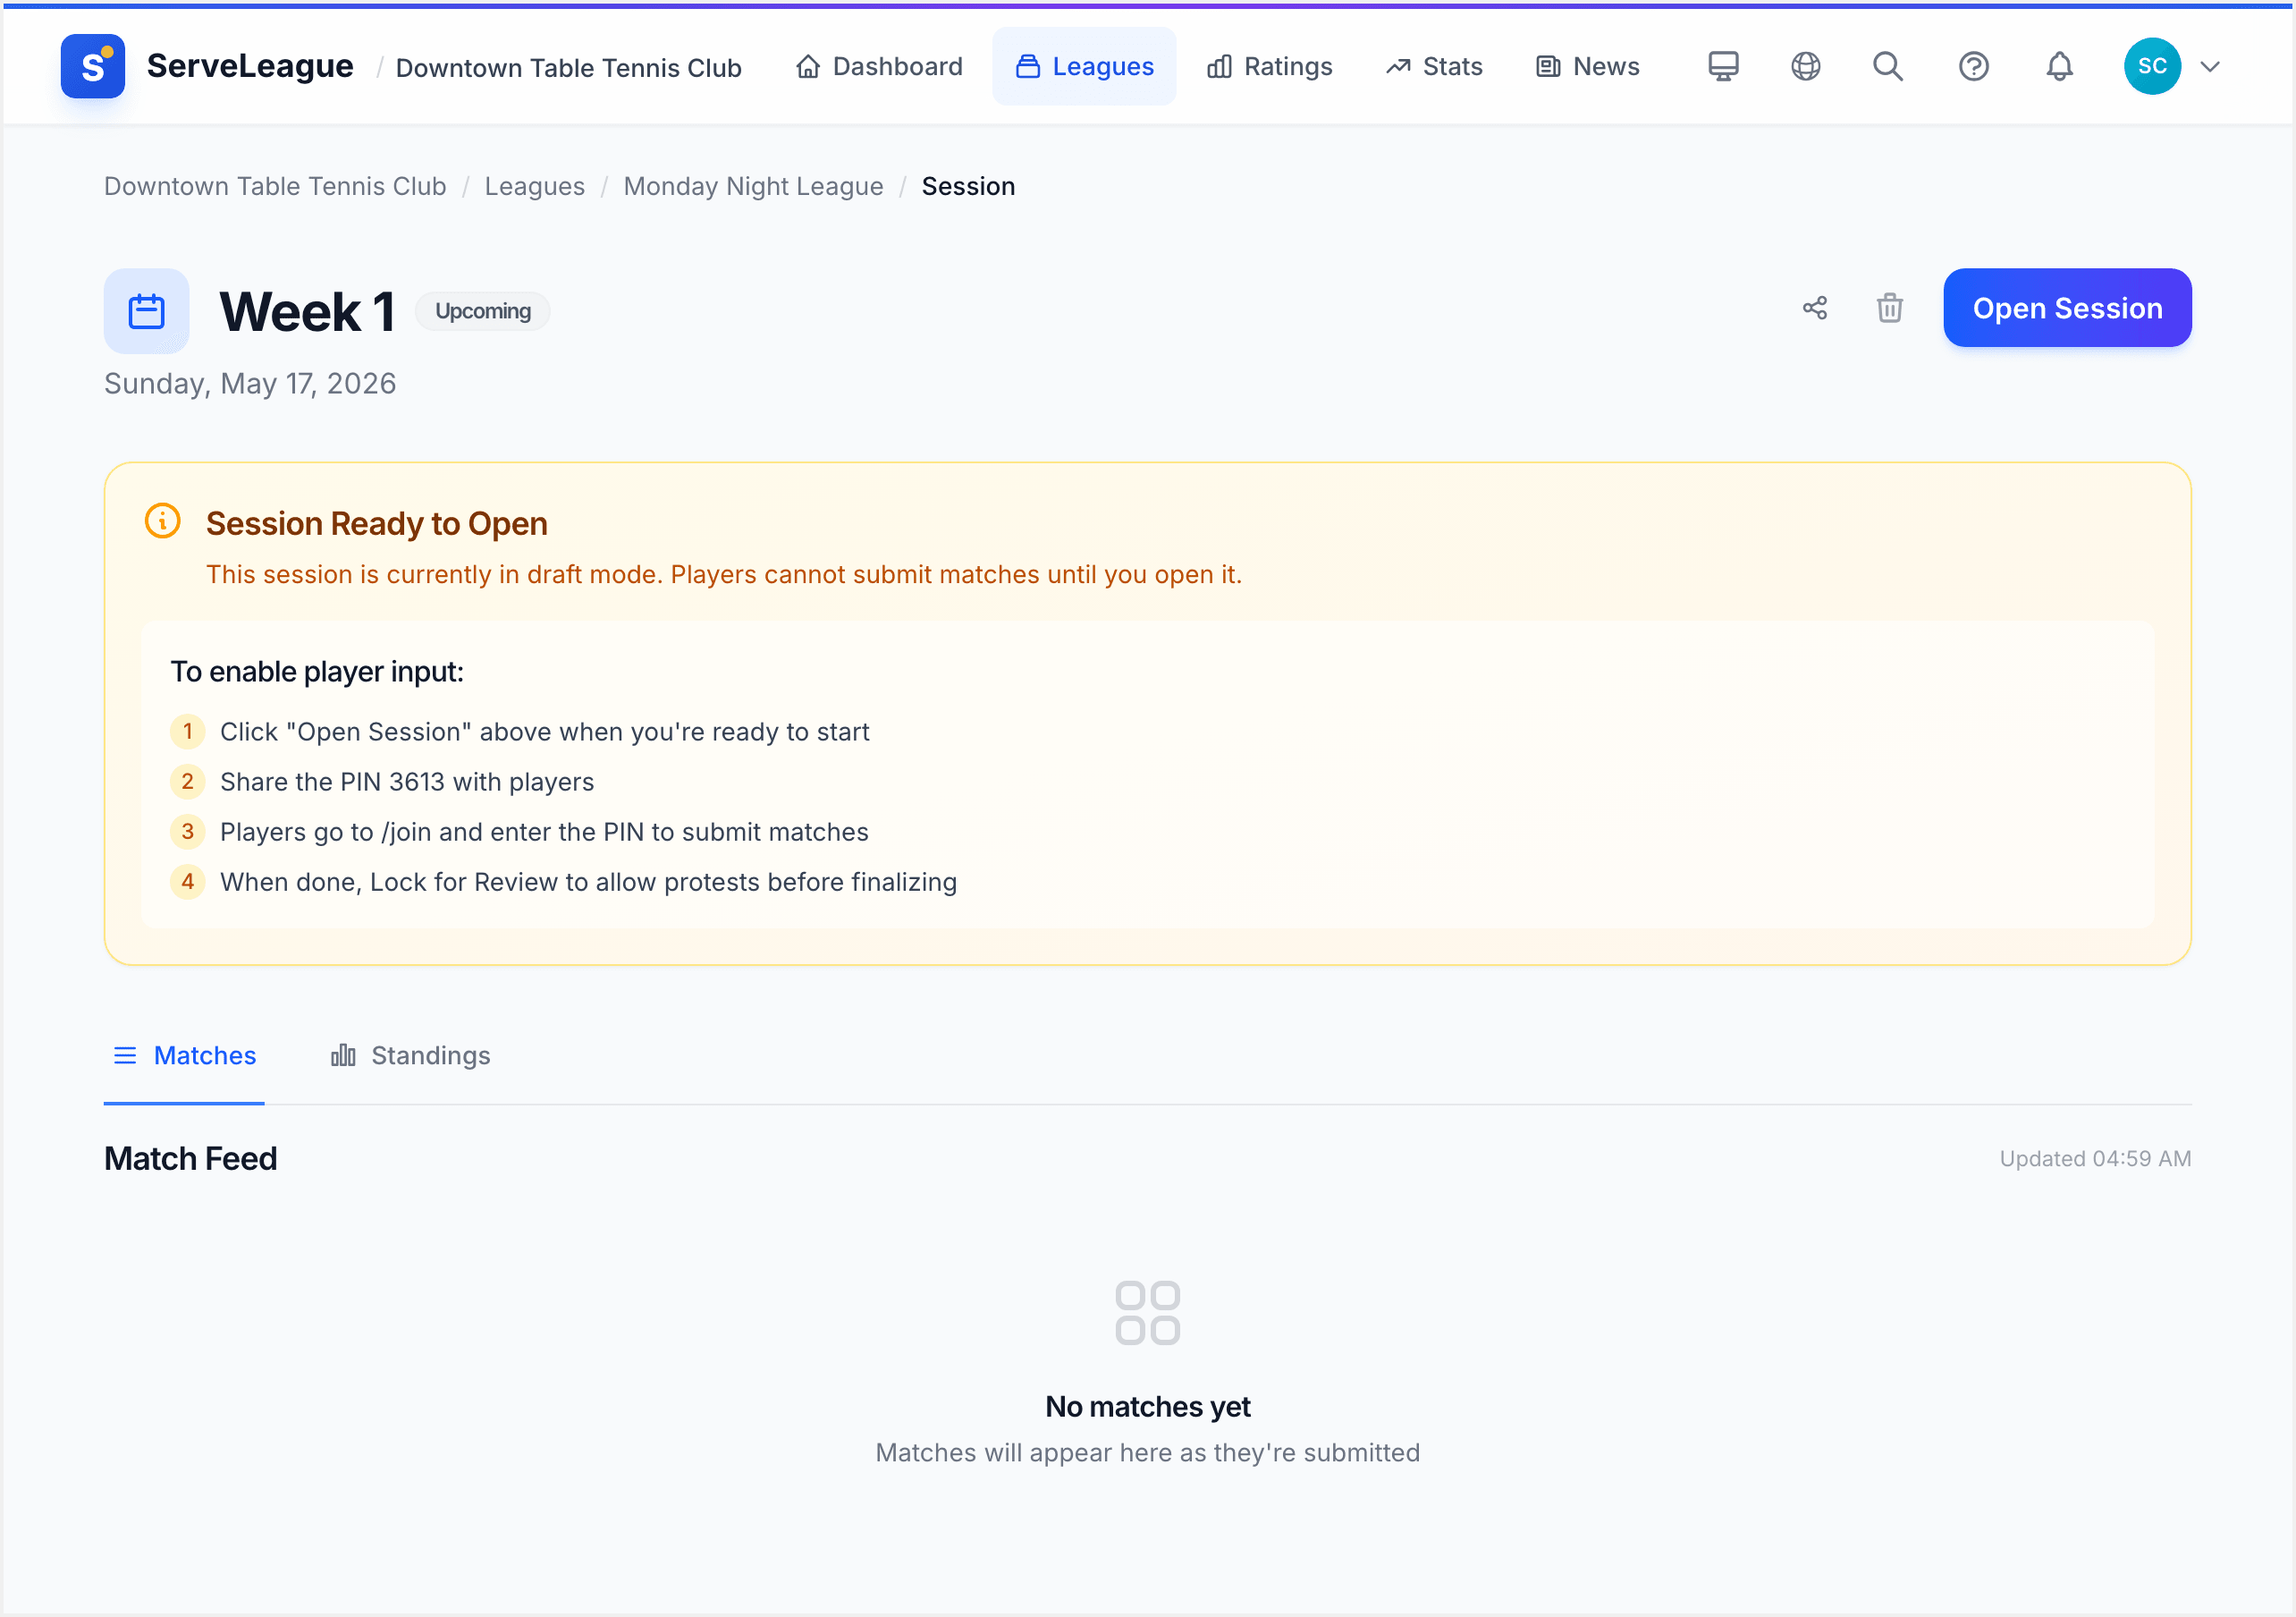Click the ServeLeague brand name
The height and width of the screenshot is (1617, 2296).
tap(250, 66)
